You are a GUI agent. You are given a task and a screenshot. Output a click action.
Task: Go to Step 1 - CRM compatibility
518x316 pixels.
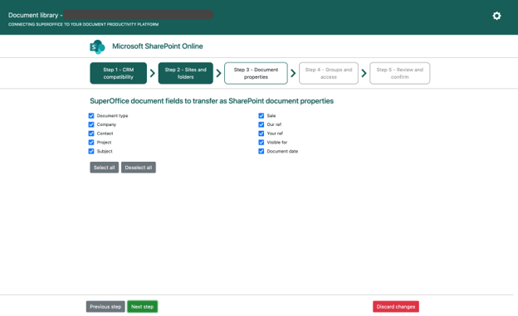pyautogui.click(x=118, y=73)
